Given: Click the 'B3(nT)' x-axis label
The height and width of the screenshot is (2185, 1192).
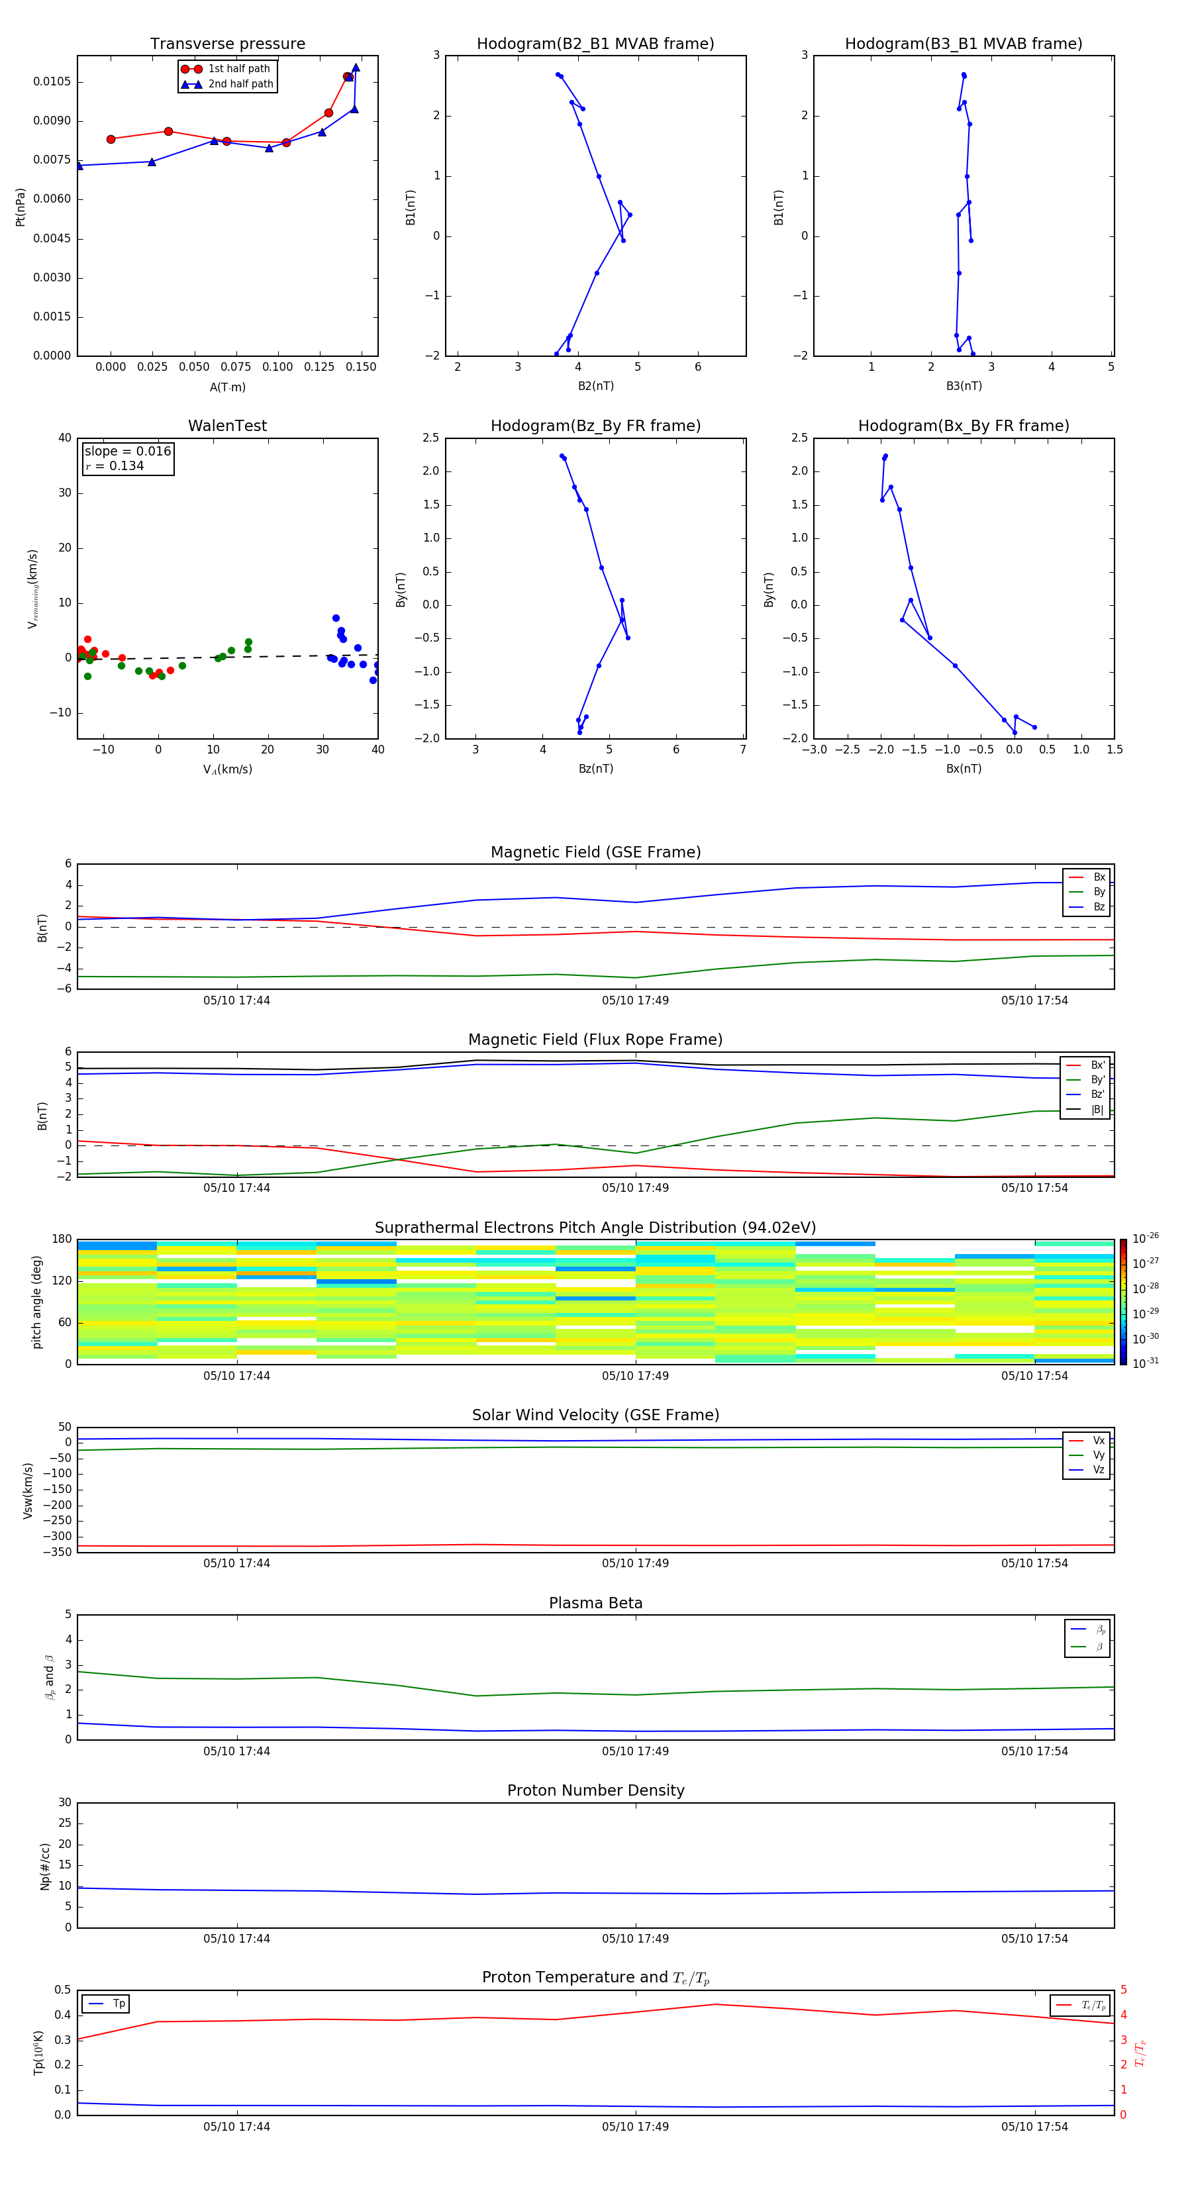Looking at the screenshot, I should (964, 386).
